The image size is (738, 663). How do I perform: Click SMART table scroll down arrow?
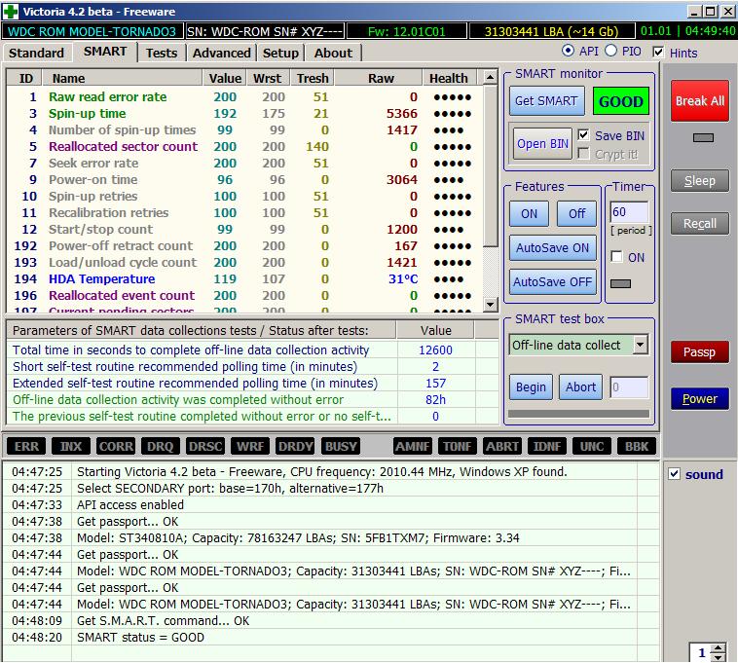(x=490, y=305)
